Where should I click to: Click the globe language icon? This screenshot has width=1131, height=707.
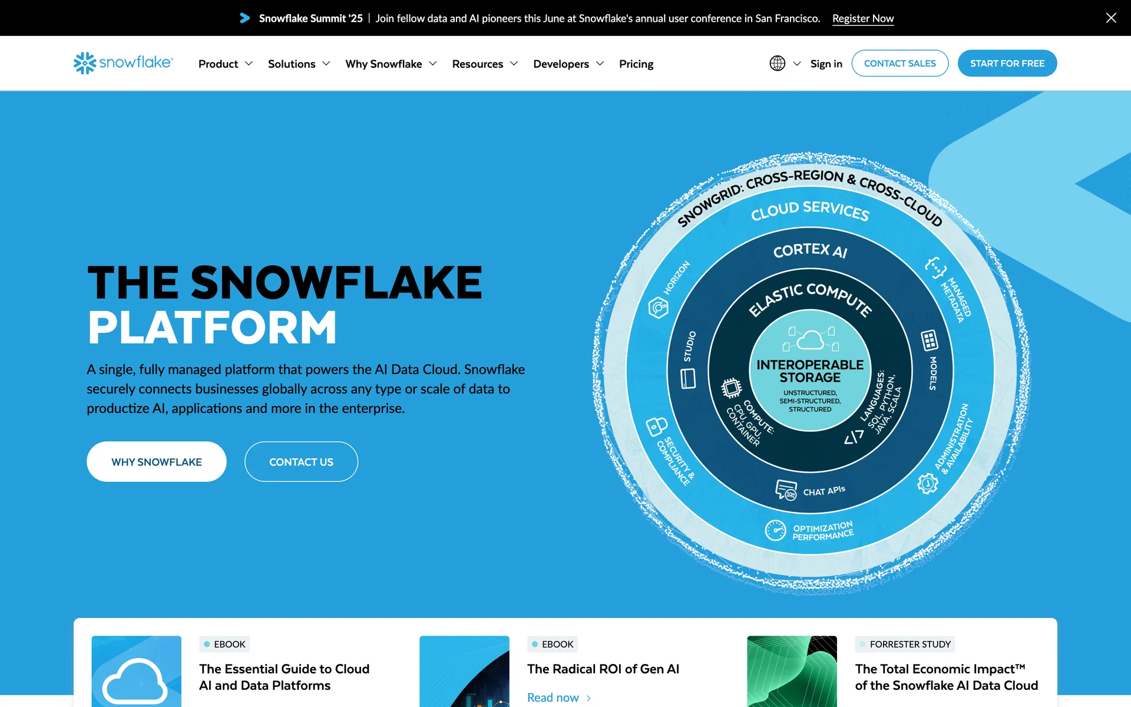[x=777, y=63]
